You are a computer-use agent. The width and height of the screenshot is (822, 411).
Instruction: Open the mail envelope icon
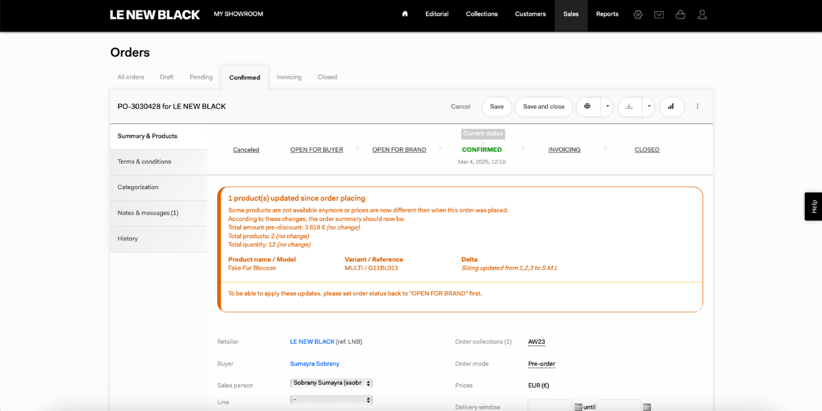pos(659,14)
